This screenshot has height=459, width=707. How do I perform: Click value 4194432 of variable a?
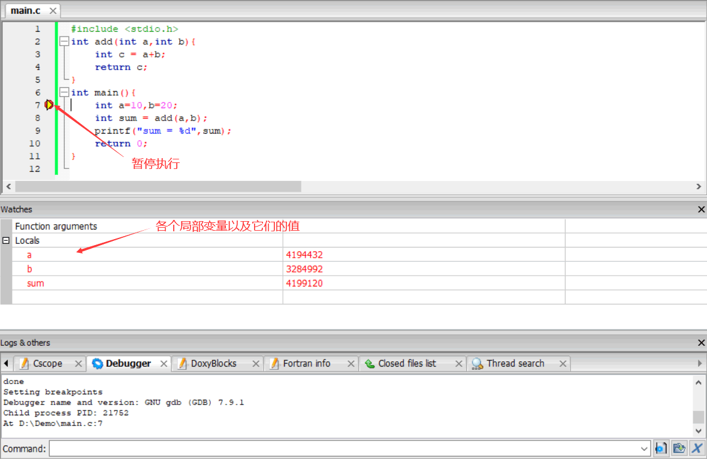304,255
